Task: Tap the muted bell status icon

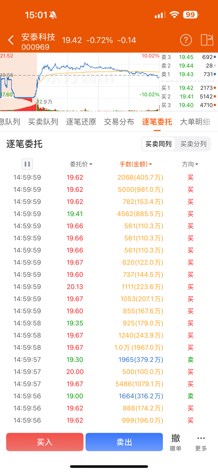Action: tap(53, 15)
